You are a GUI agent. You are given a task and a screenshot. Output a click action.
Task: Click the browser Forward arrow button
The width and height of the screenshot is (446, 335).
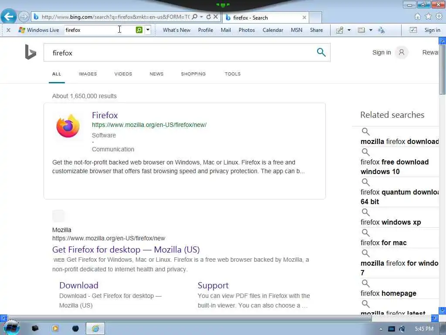click(24, 17)
